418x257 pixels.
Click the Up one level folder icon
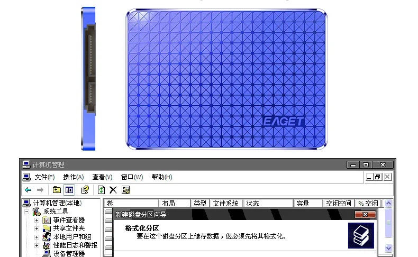[57, 190]
